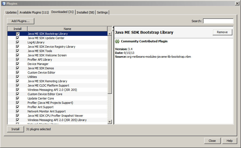Select the Device Manager row
The image size is (241, 148).
[58, 64]
